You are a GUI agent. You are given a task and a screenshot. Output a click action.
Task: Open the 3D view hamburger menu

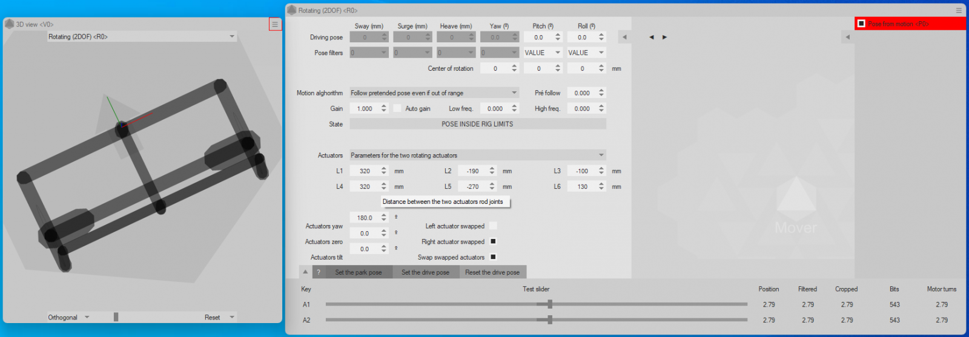(275, 24)
